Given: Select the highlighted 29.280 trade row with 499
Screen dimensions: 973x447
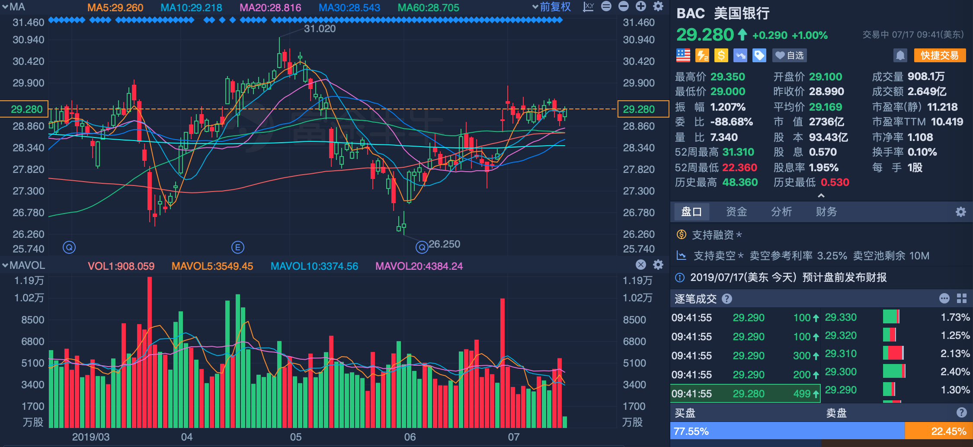Looking at the screenshot, I should 745,393.
